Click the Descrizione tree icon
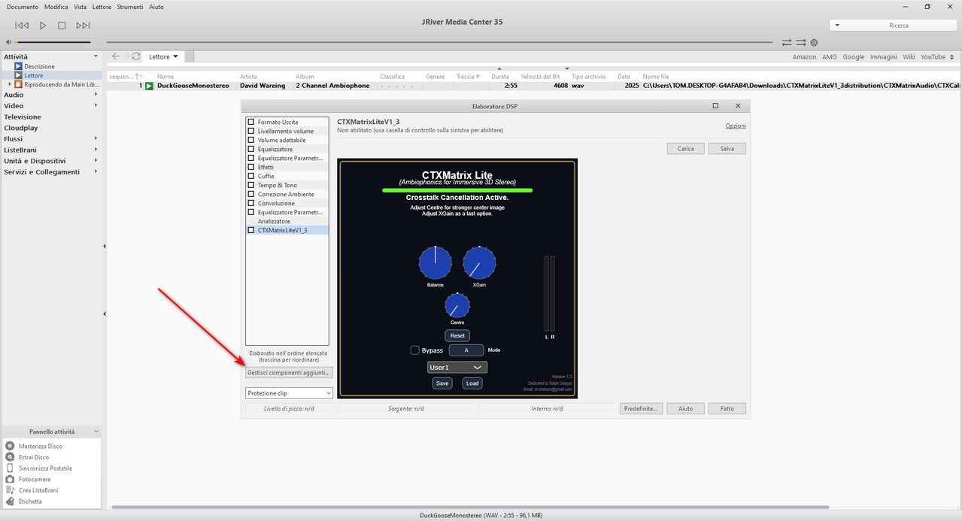The width and height of the screenshot is (962, 521). 19,67
